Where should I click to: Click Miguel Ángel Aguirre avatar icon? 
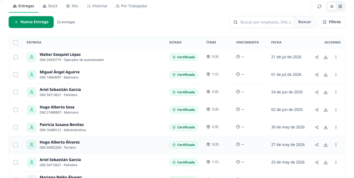[32, 75]
